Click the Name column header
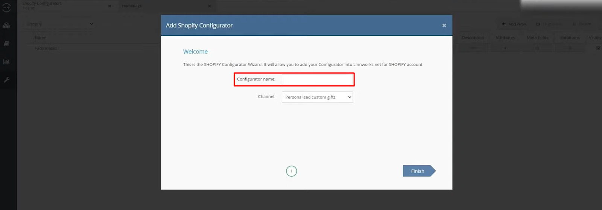 (x=41, y=38)
